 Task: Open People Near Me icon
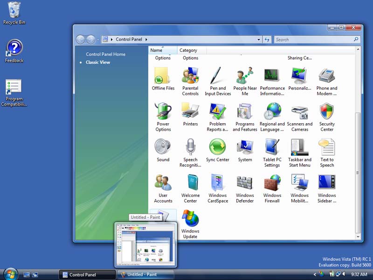coord(245,81)
